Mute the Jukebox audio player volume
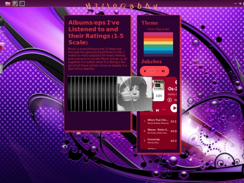This screenshot has width=244, height=183. [163, 71]
